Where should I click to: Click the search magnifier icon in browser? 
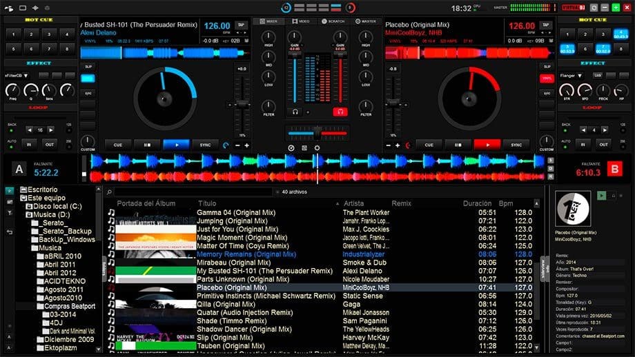109,192
